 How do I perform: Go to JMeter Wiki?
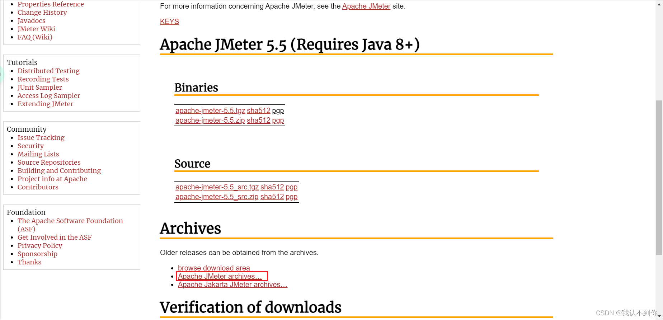click(36, 29)
